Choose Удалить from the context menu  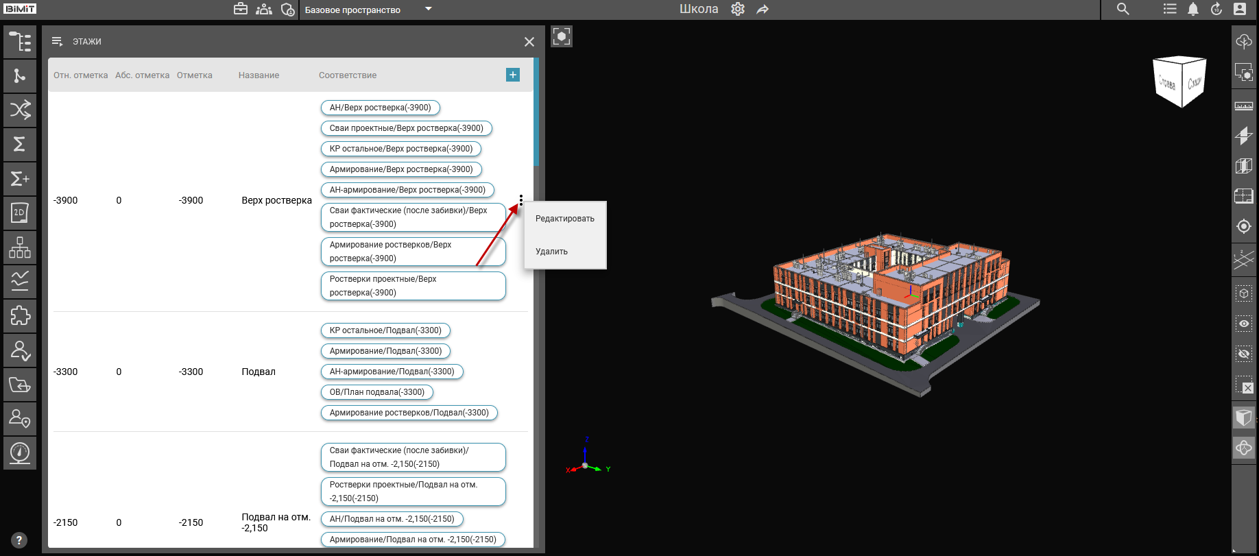(551, 252)
